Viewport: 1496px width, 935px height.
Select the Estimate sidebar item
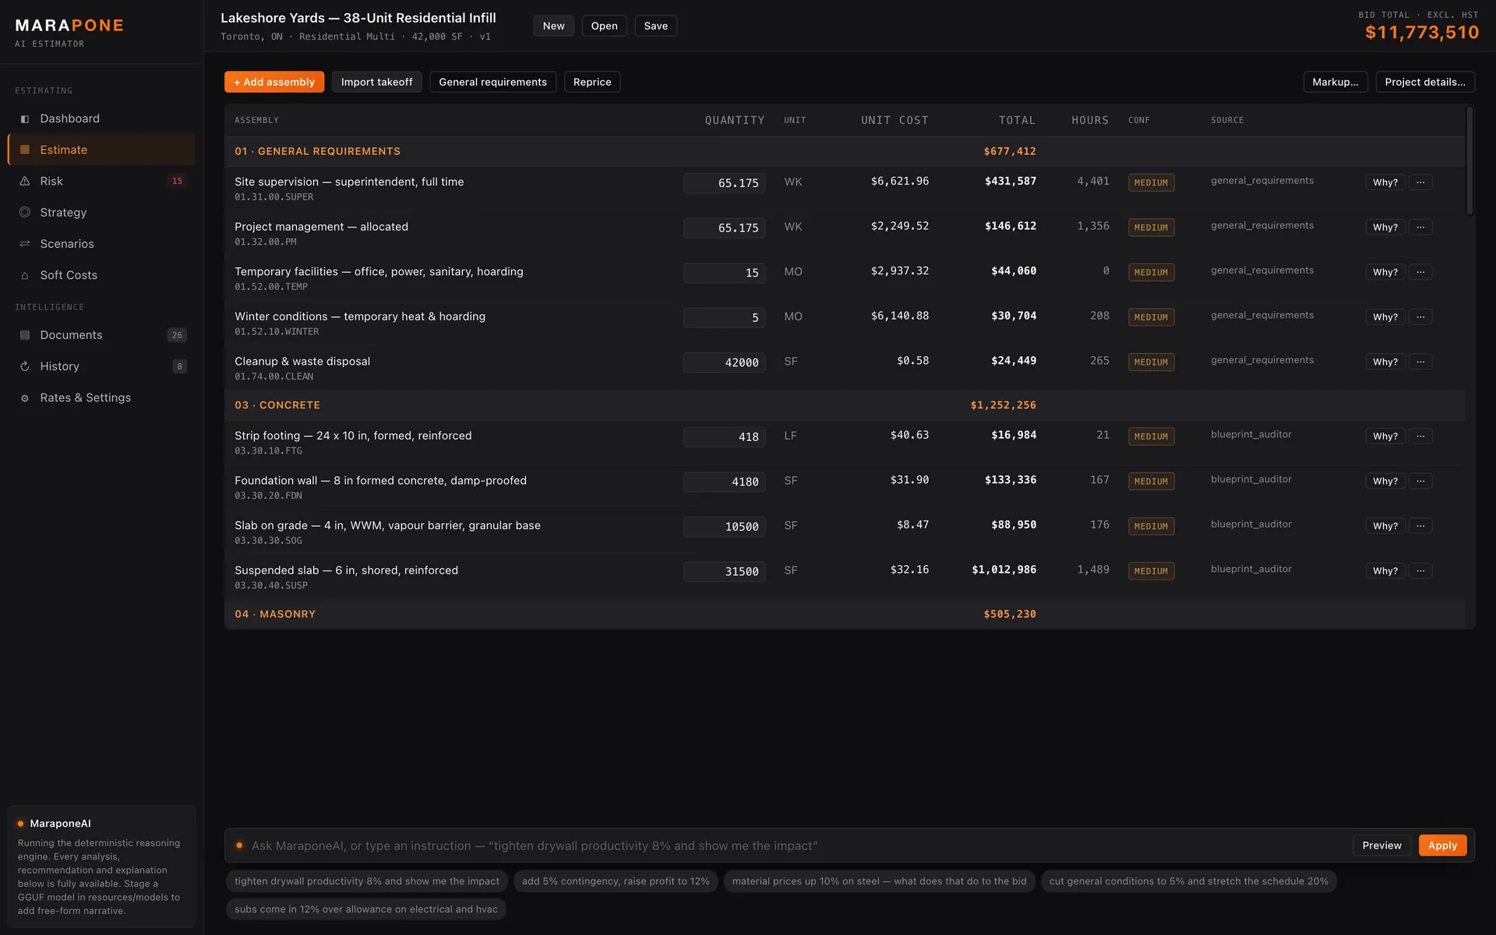(x=101, y=150)
